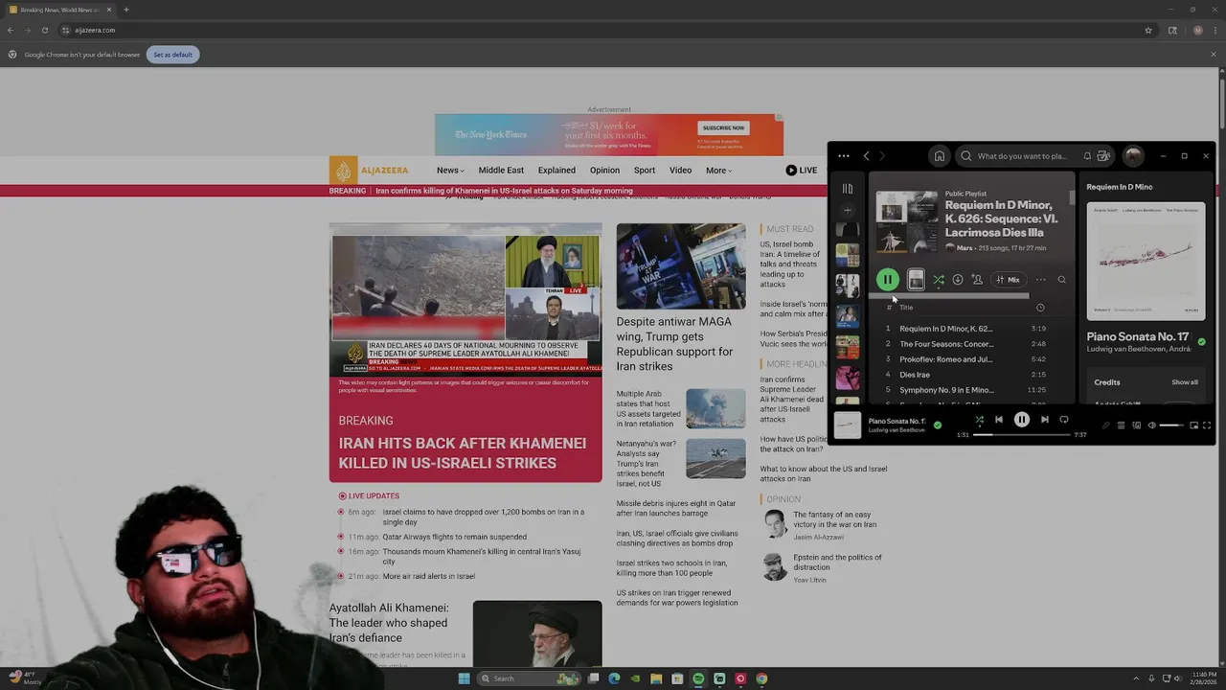The image size is (1226, 690).
Task: Click Show all in Credits section
Action: coord(1185,382)
